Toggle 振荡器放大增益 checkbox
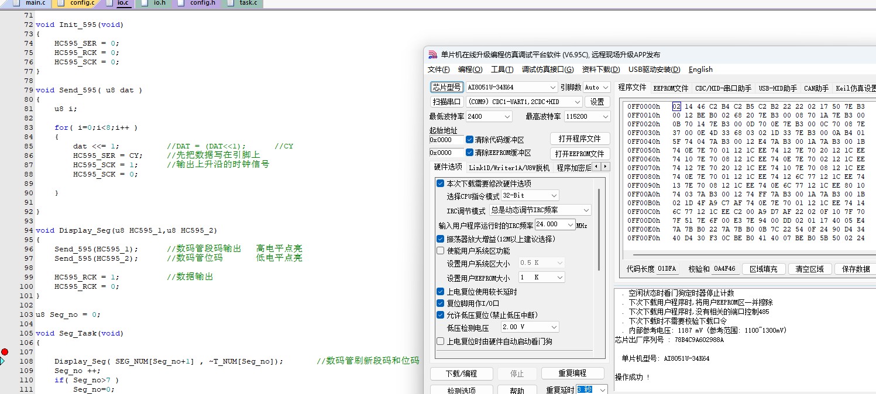 pyautogui.click(x=441, y=239)
